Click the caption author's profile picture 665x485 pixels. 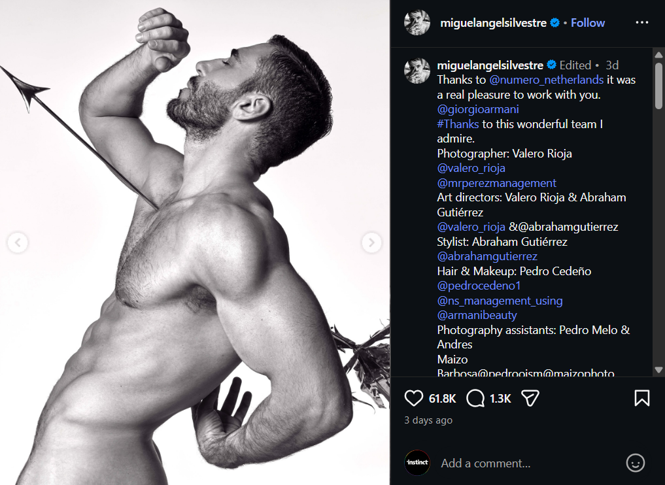point(417,69)
